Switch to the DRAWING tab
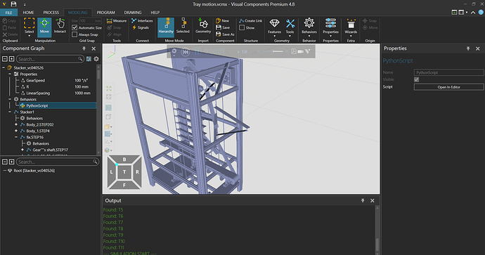 [133, 13]
